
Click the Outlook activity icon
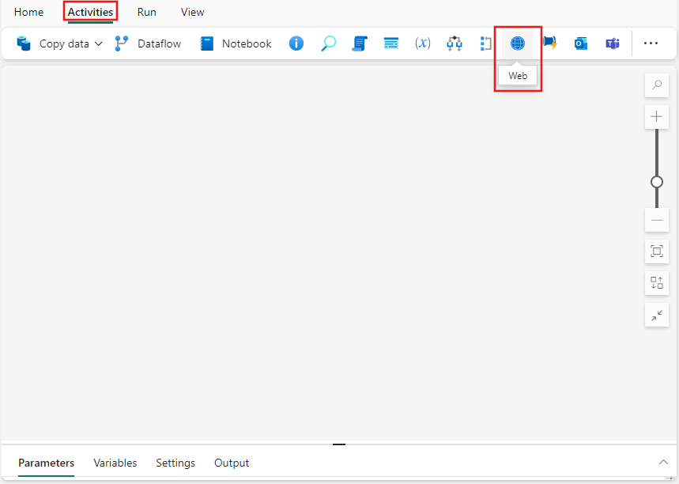click(x=580, y=43)
